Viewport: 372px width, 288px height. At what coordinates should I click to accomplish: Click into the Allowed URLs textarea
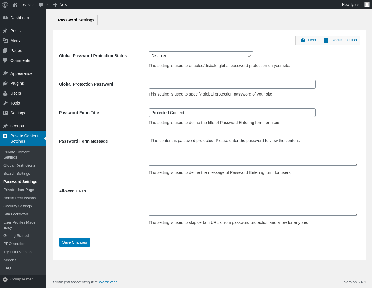pos(253,201)
